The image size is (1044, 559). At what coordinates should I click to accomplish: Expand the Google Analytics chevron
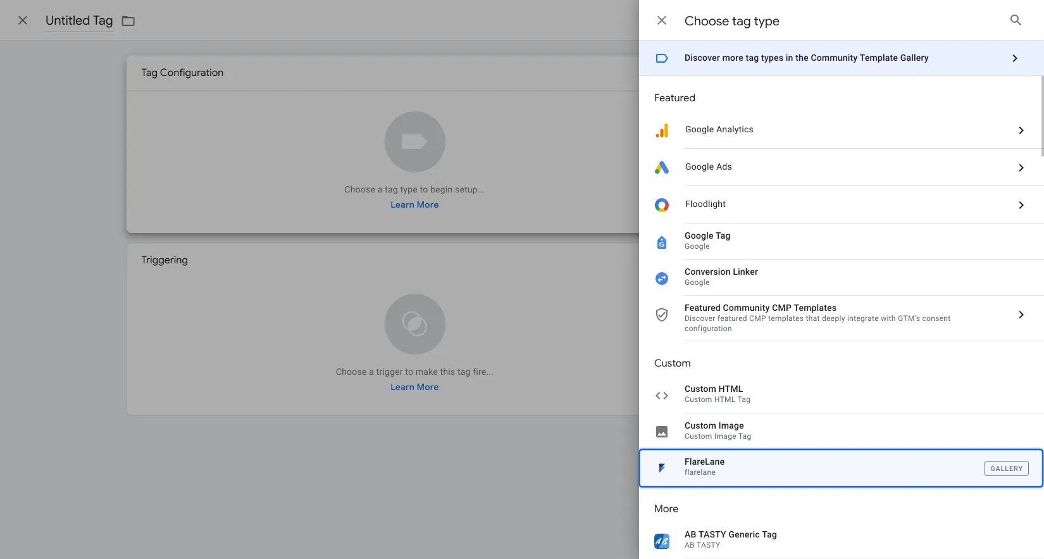click(x=1021, y=130)
